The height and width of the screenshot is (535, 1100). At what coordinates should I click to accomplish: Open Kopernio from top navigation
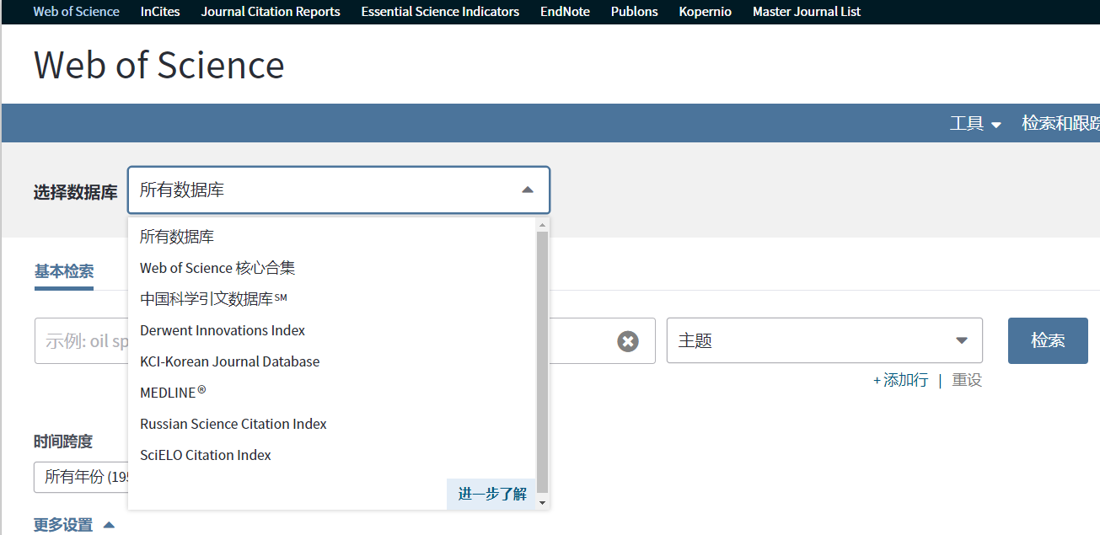click(x=705, y=12)
